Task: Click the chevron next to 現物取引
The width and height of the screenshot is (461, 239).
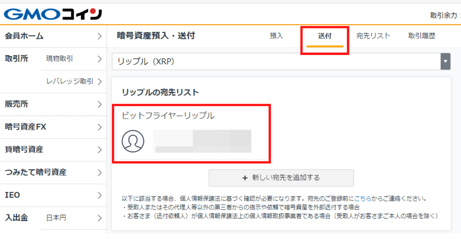Action: [x=100, y=59]
